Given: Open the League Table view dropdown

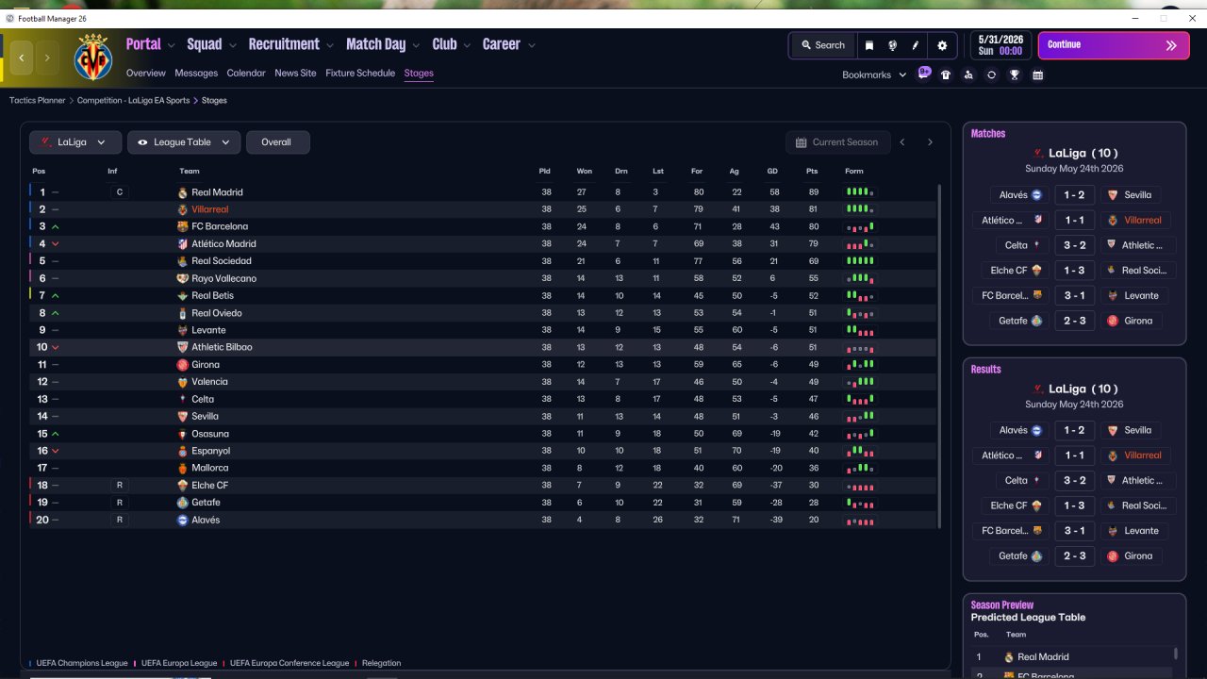Looking at the screenshot, I should (184, 142).
